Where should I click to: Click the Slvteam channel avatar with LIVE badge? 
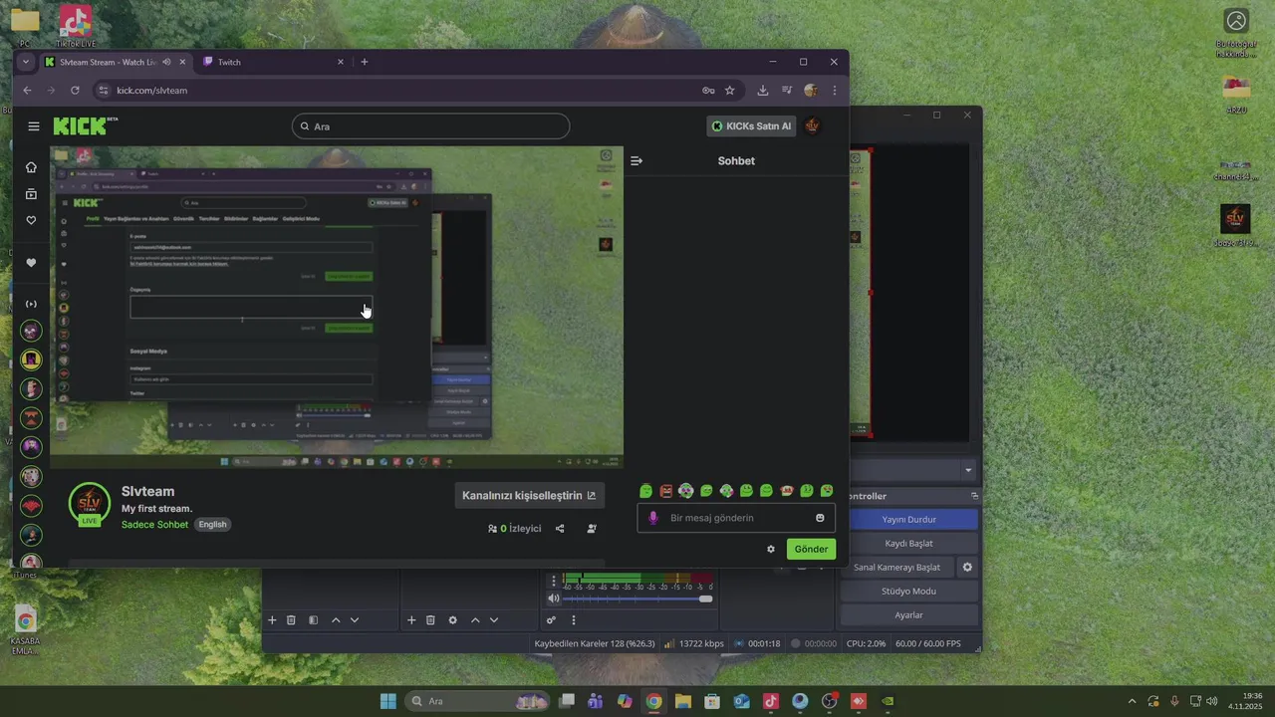pos(90,504)
